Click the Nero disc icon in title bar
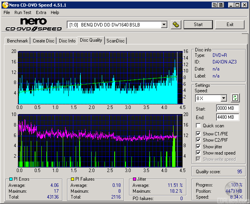The width and height of the screenshot is (250, 204). tap(5, 5)
